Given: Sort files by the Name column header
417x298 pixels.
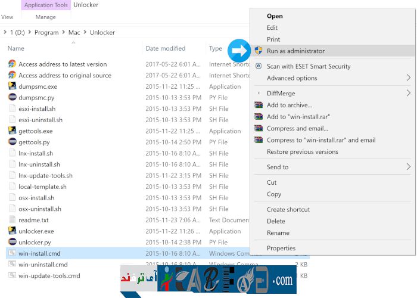Looking at the screenshot, I should click(16, 48).
